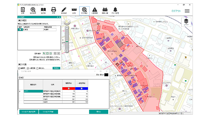
Task: Click the CSV output (aggregate results) button
Action: [x=29, y=112]
